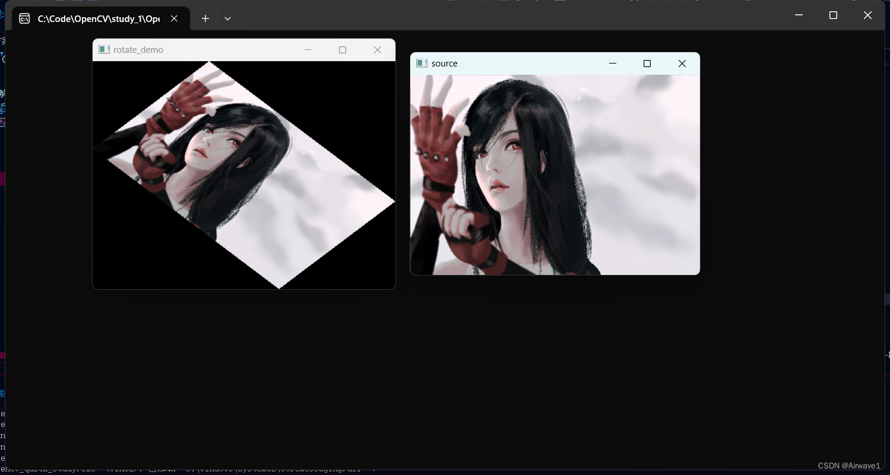Screen dimensions: 890x475
Task: Maximize the terminal window
Action: pos(833,15)
